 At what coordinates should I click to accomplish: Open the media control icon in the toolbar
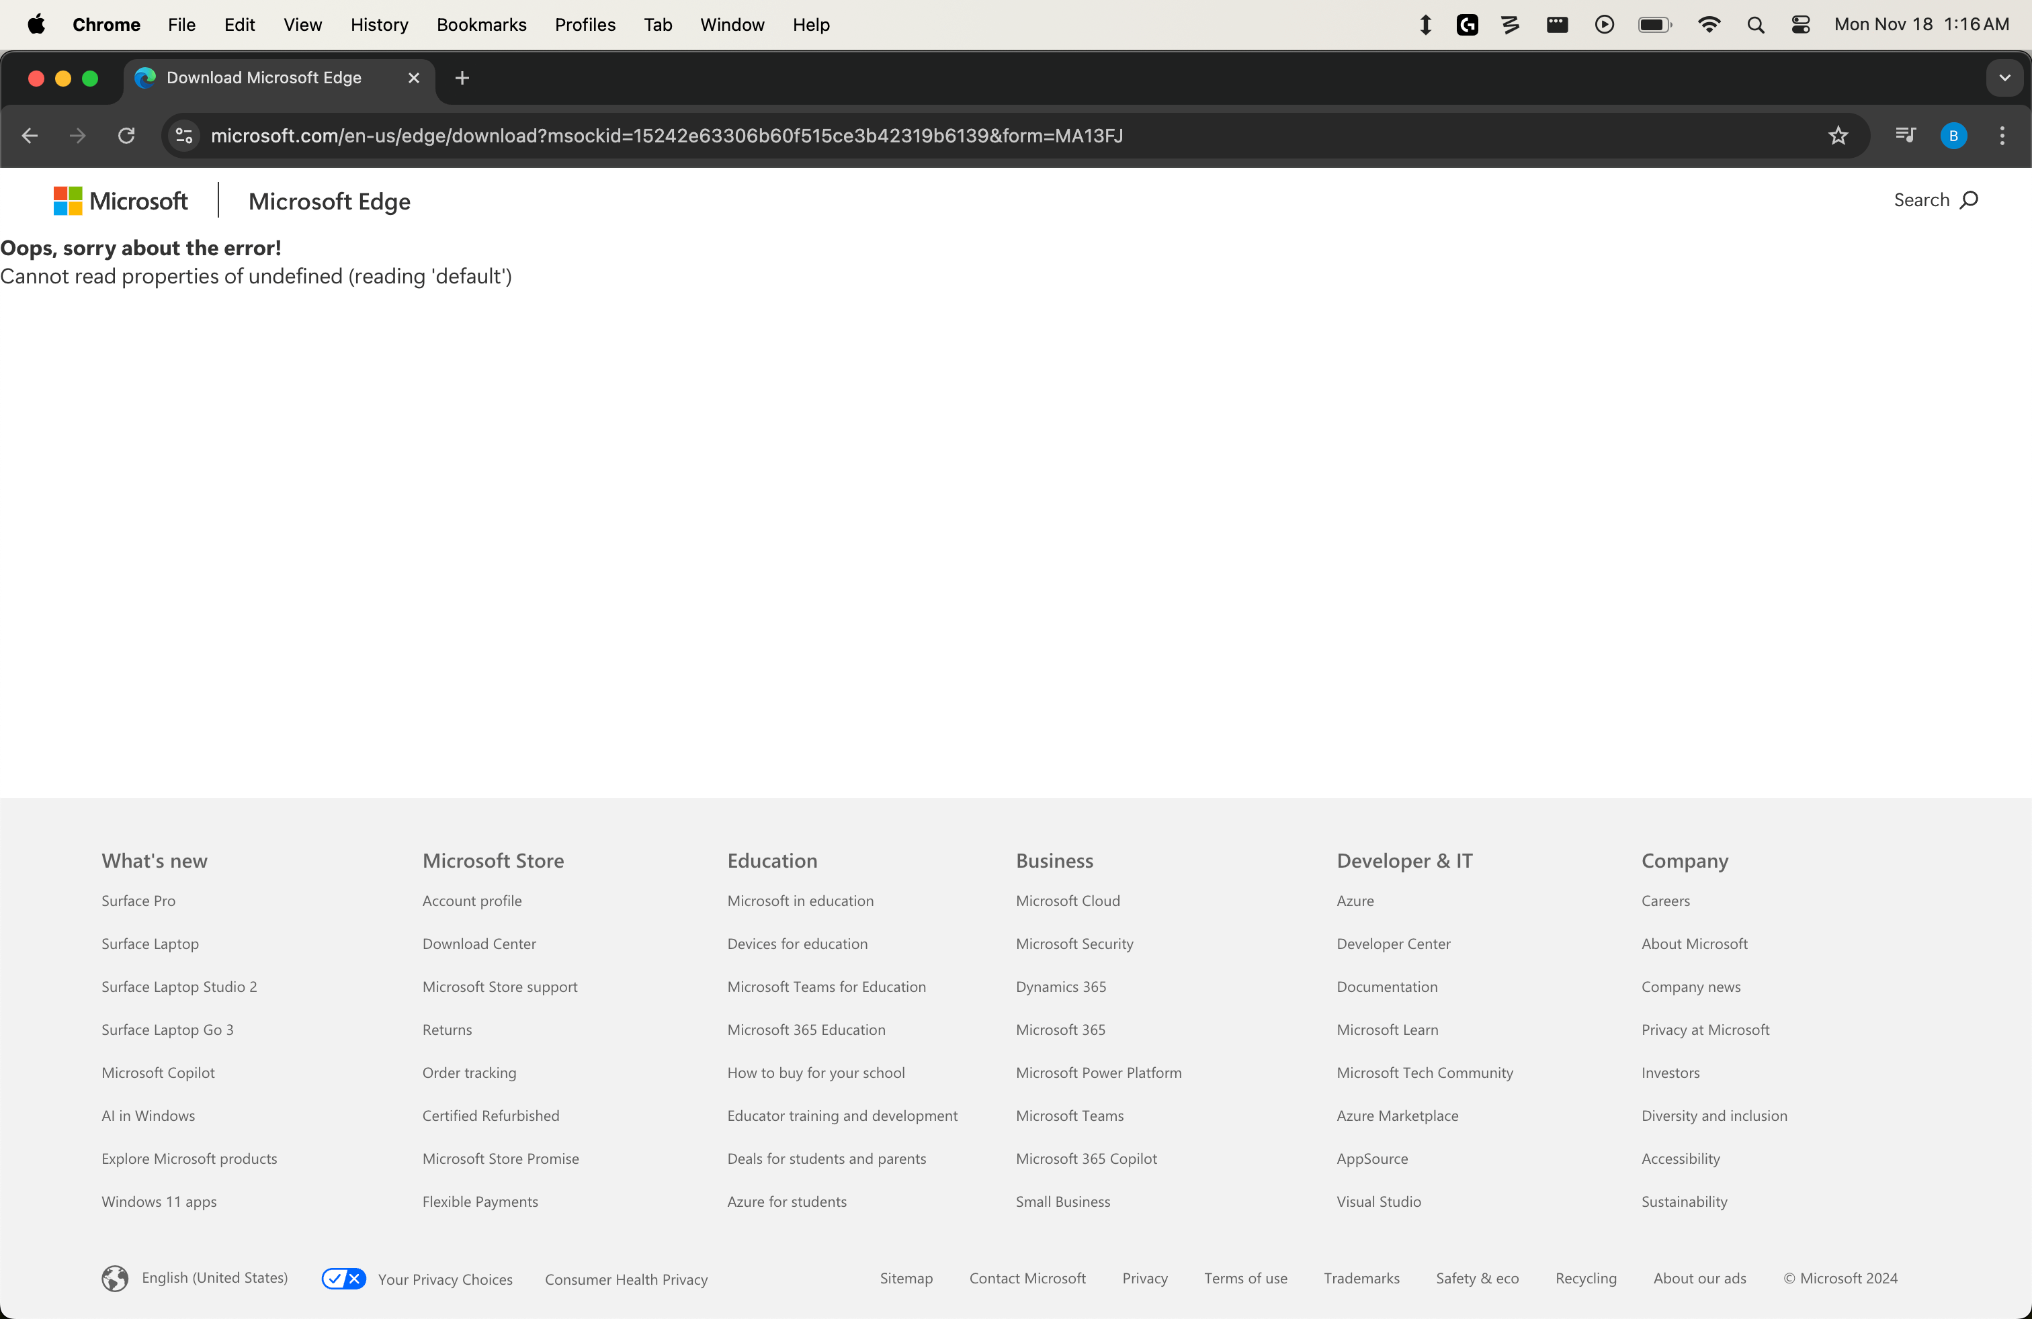(1905, 136)
